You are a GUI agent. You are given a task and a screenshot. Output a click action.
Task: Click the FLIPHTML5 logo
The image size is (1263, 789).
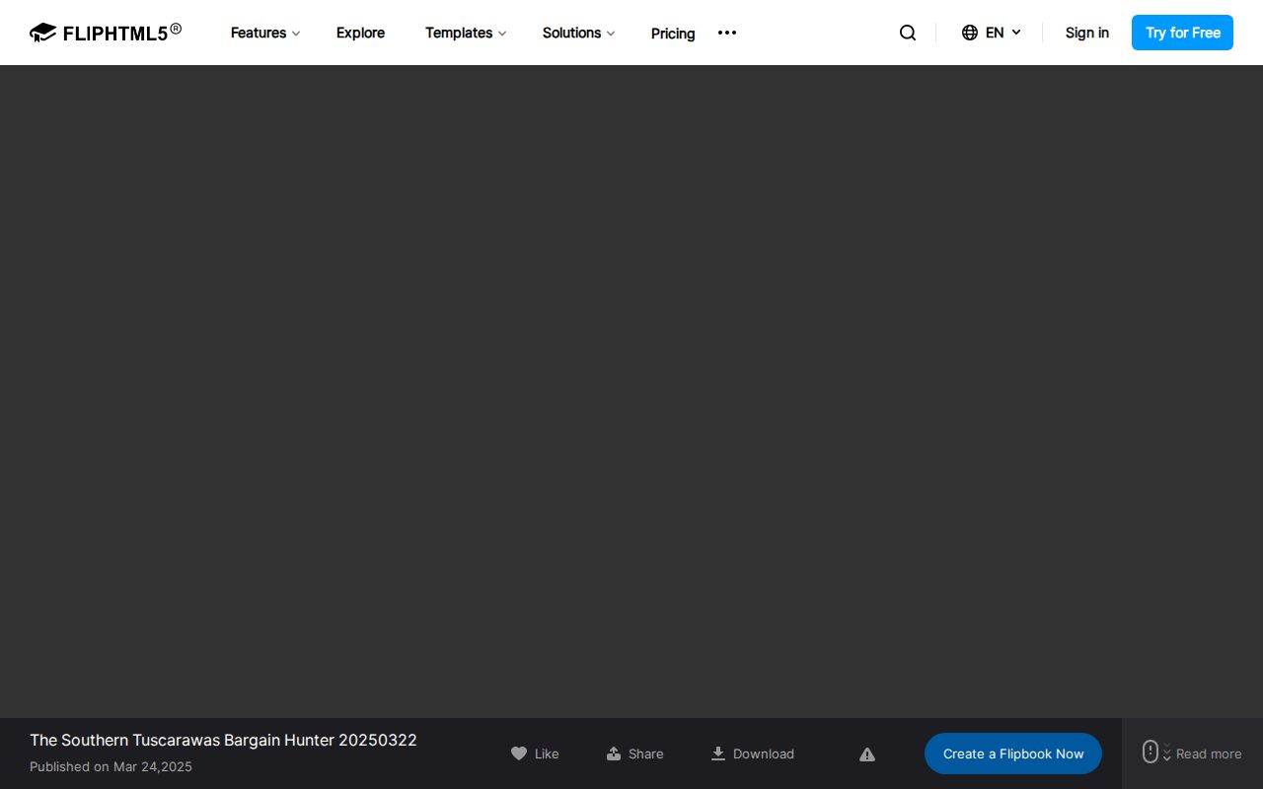pyautogui.click(x=106, y=33)
